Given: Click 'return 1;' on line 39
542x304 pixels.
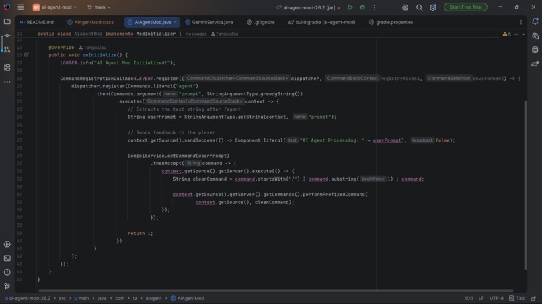Looking at the screenshot, I should tap(140, 234).
